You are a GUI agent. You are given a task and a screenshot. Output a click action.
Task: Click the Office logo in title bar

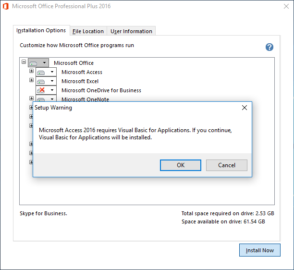(5, 7)
